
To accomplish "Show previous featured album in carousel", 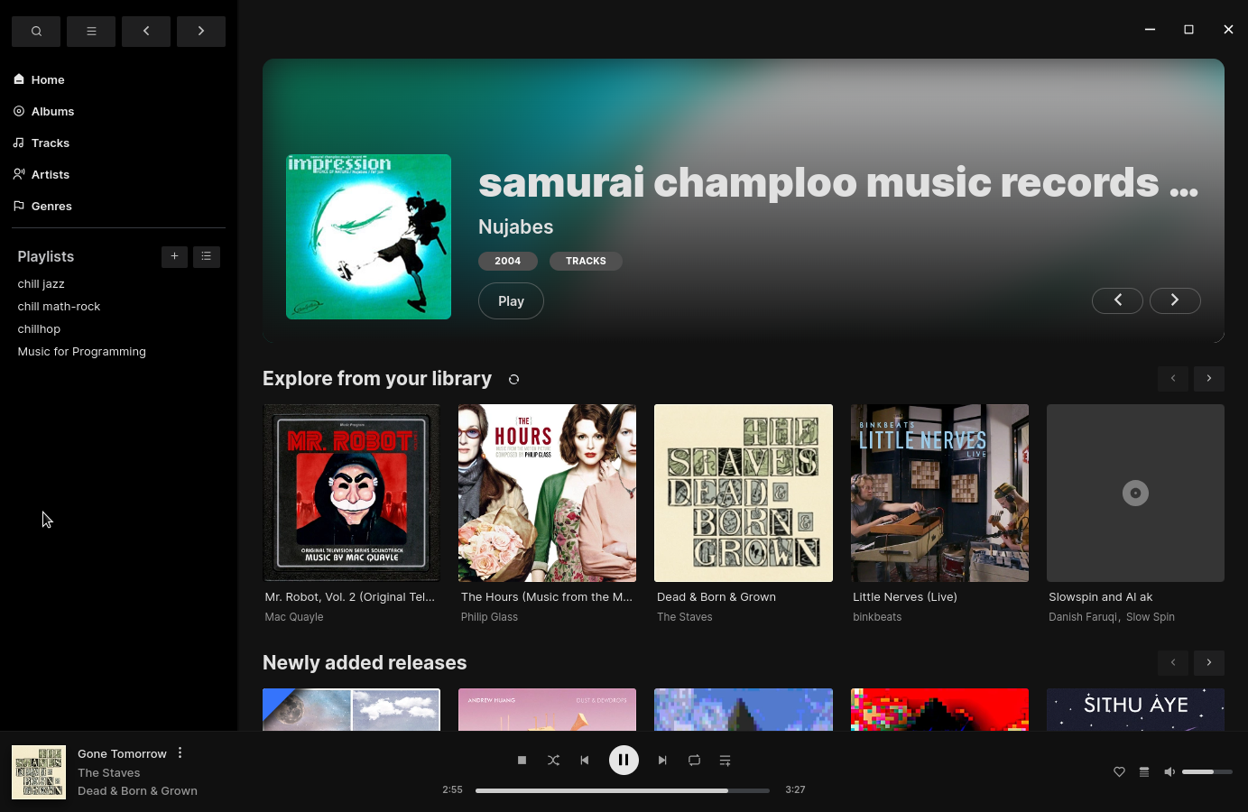I will point(1117,300).
